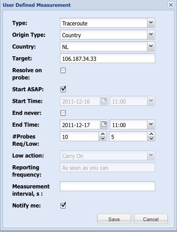Image resolution: width=177 pixels, height=232 pixels.
Task: Click Save button
Action: (114, 219)
